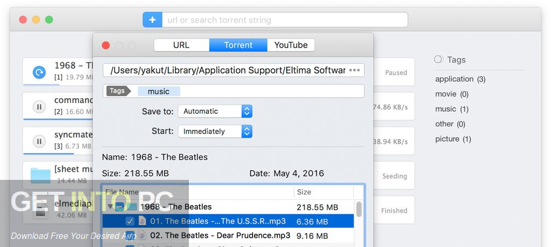Click the blue plus add-download button
551x247 pixels.
152,20
